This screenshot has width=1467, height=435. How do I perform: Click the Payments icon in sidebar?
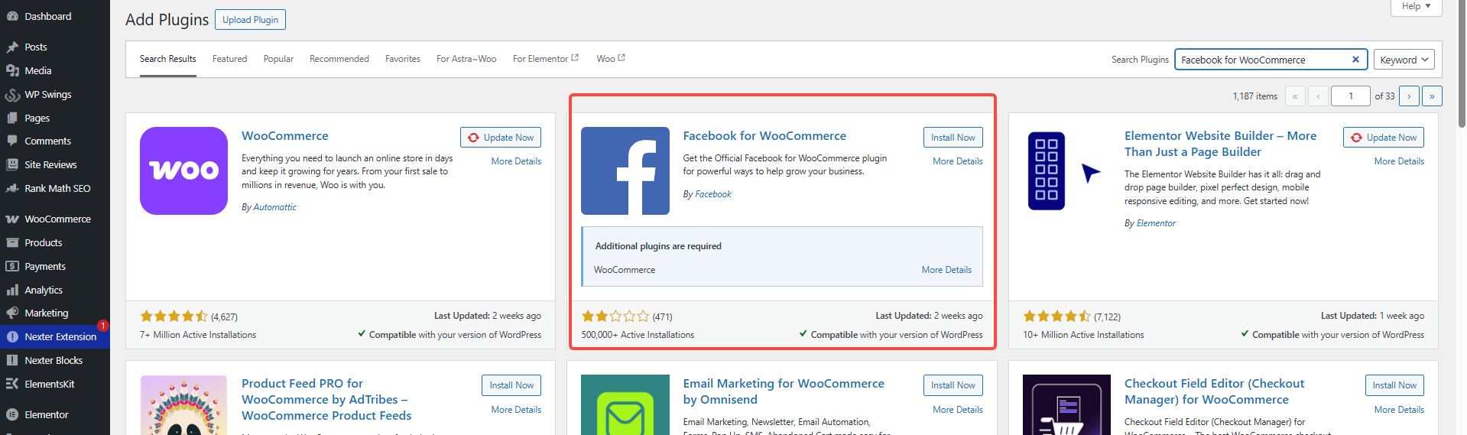coord(12,266)
